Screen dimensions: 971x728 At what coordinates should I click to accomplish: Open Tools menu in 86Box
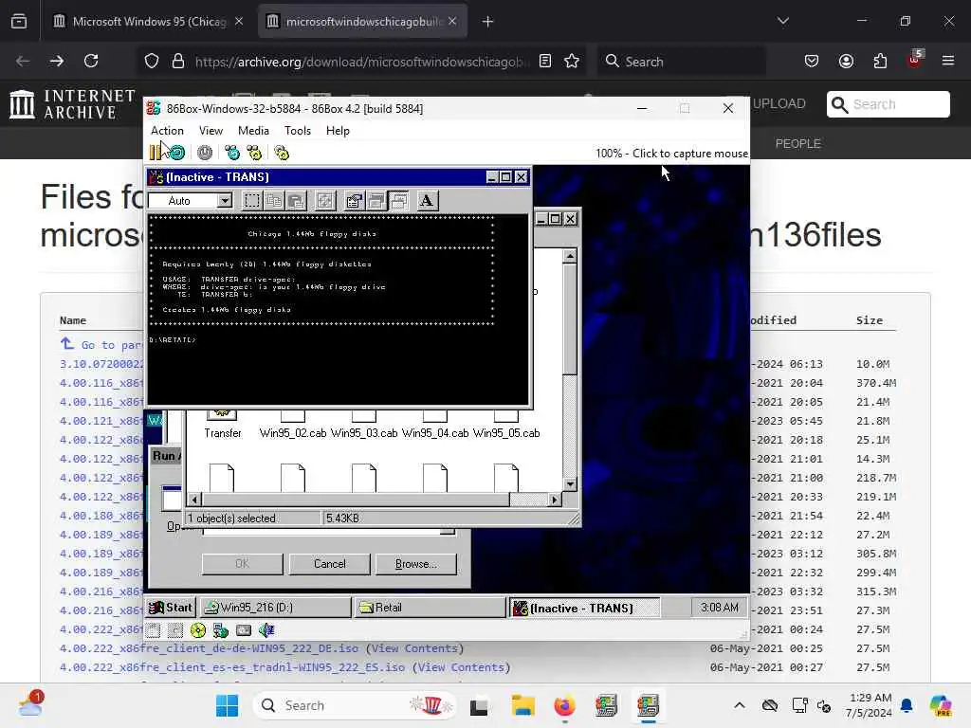[x=297, y=131]
